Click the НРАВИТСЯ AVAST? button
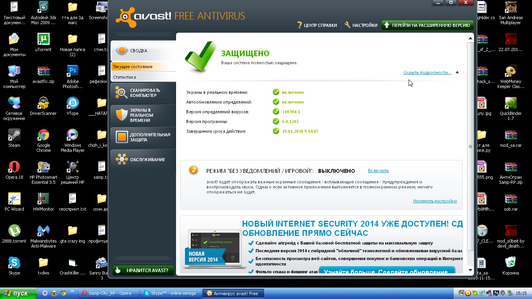The width and height of the screenshot is (532, 299). pos(143,270)
